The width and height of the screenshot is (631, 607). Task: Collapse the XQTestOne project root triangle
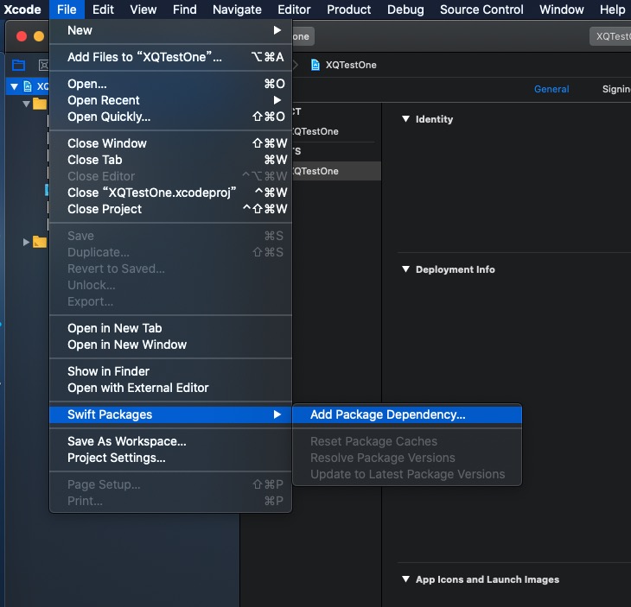tap(15, 86)
